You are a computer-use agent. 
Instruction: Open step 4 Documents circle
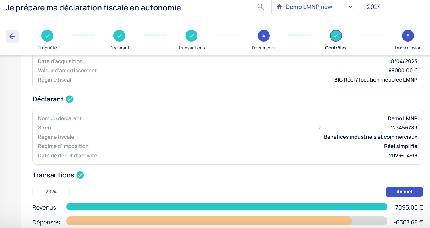coord(264,36)
